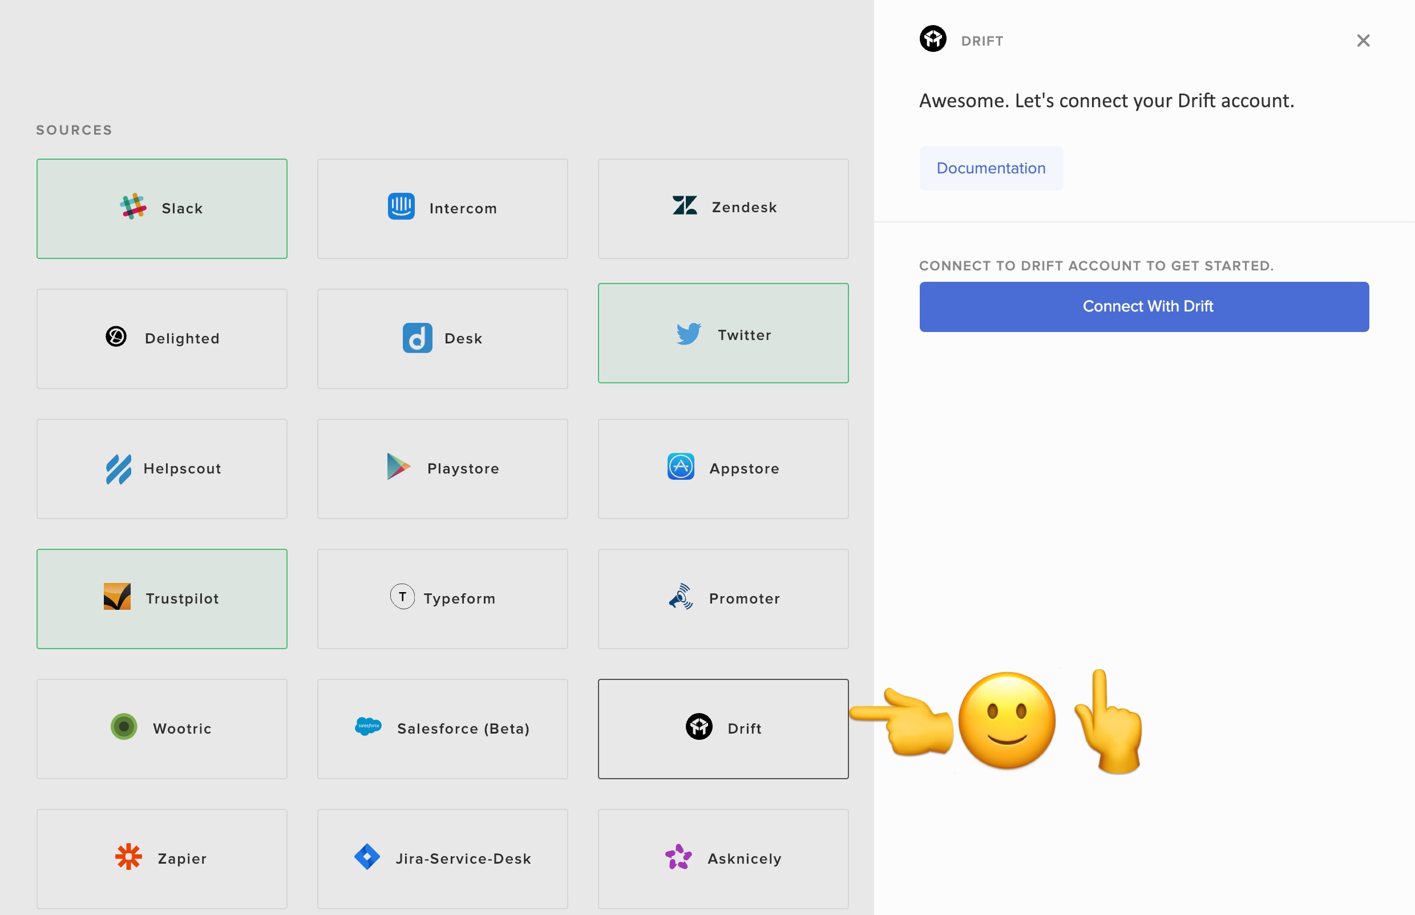The height and width of the screenshot is (915, 1415).
Task: Click the Delighted logo icon
Action: pyautogui.click(x=116, y=337)
